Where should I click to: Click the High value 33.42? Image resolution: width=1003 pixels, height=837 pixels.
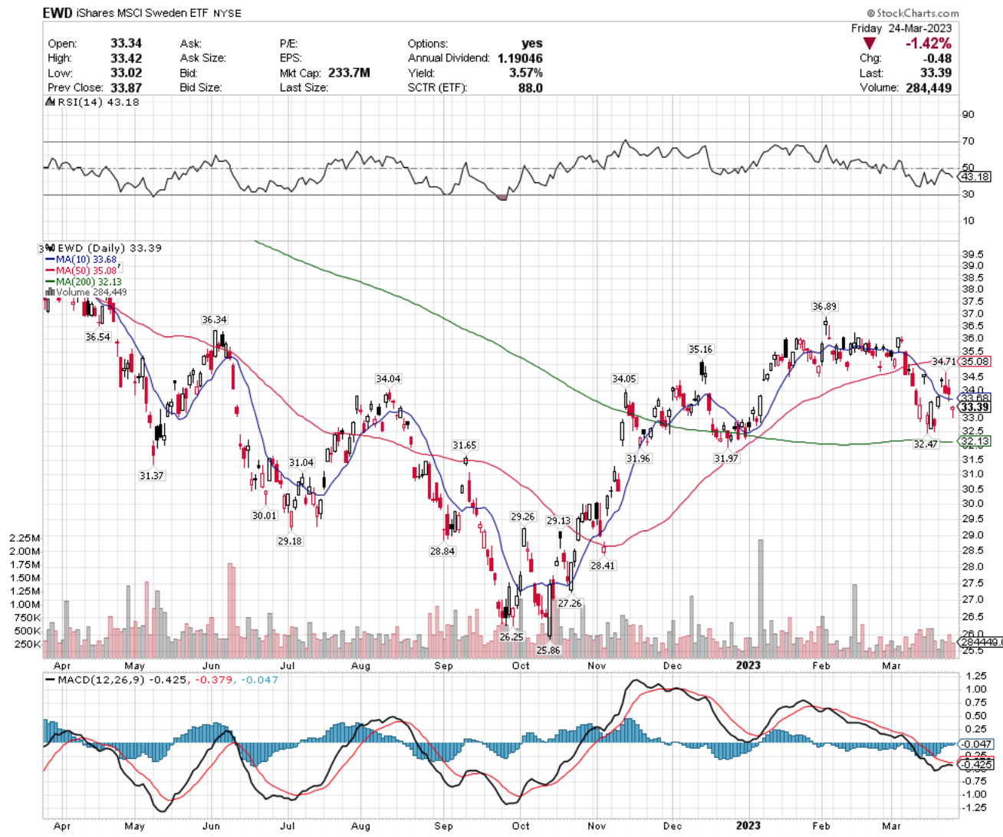[126, 58]
